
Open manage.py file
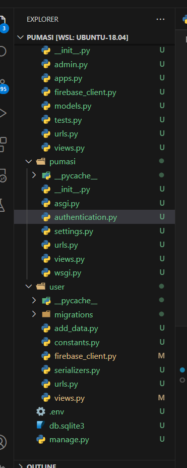[x=94, y=439]
